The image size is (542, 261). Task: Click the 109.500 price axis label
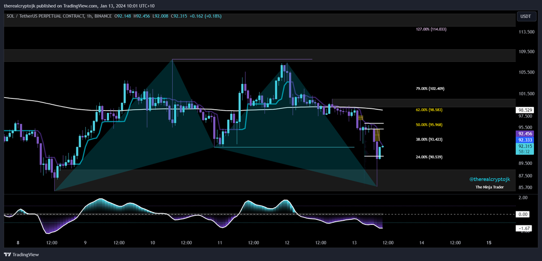[x=527, y=51]
